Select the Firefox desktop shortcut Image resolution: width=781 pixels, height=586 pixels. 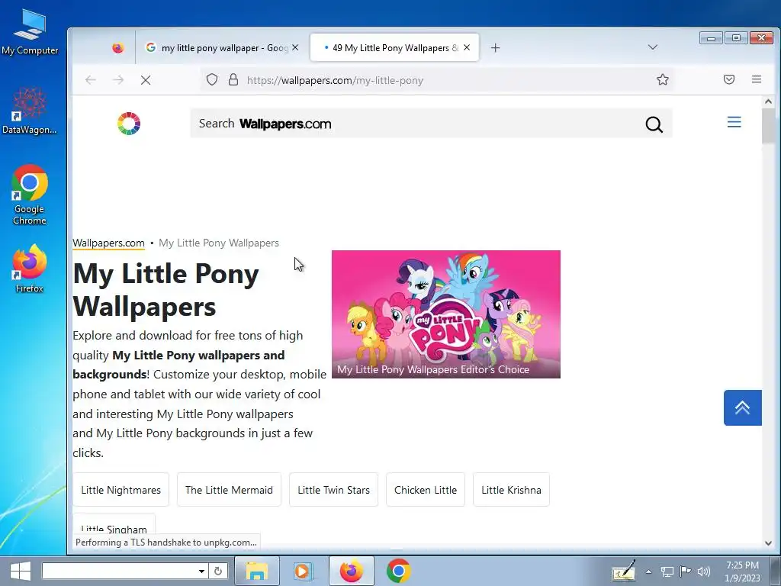pyautogui.click(x=30, y=268)
